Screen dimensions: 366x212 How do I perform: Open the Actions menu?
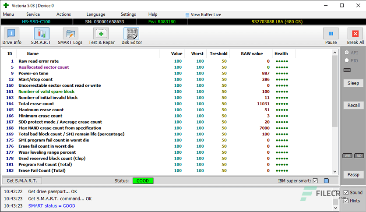coord(63,14)
